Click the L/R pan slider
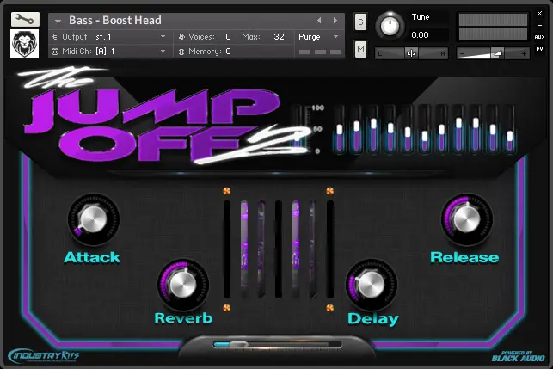Viewport: 553px width, 369px height. tap(411, 53)
